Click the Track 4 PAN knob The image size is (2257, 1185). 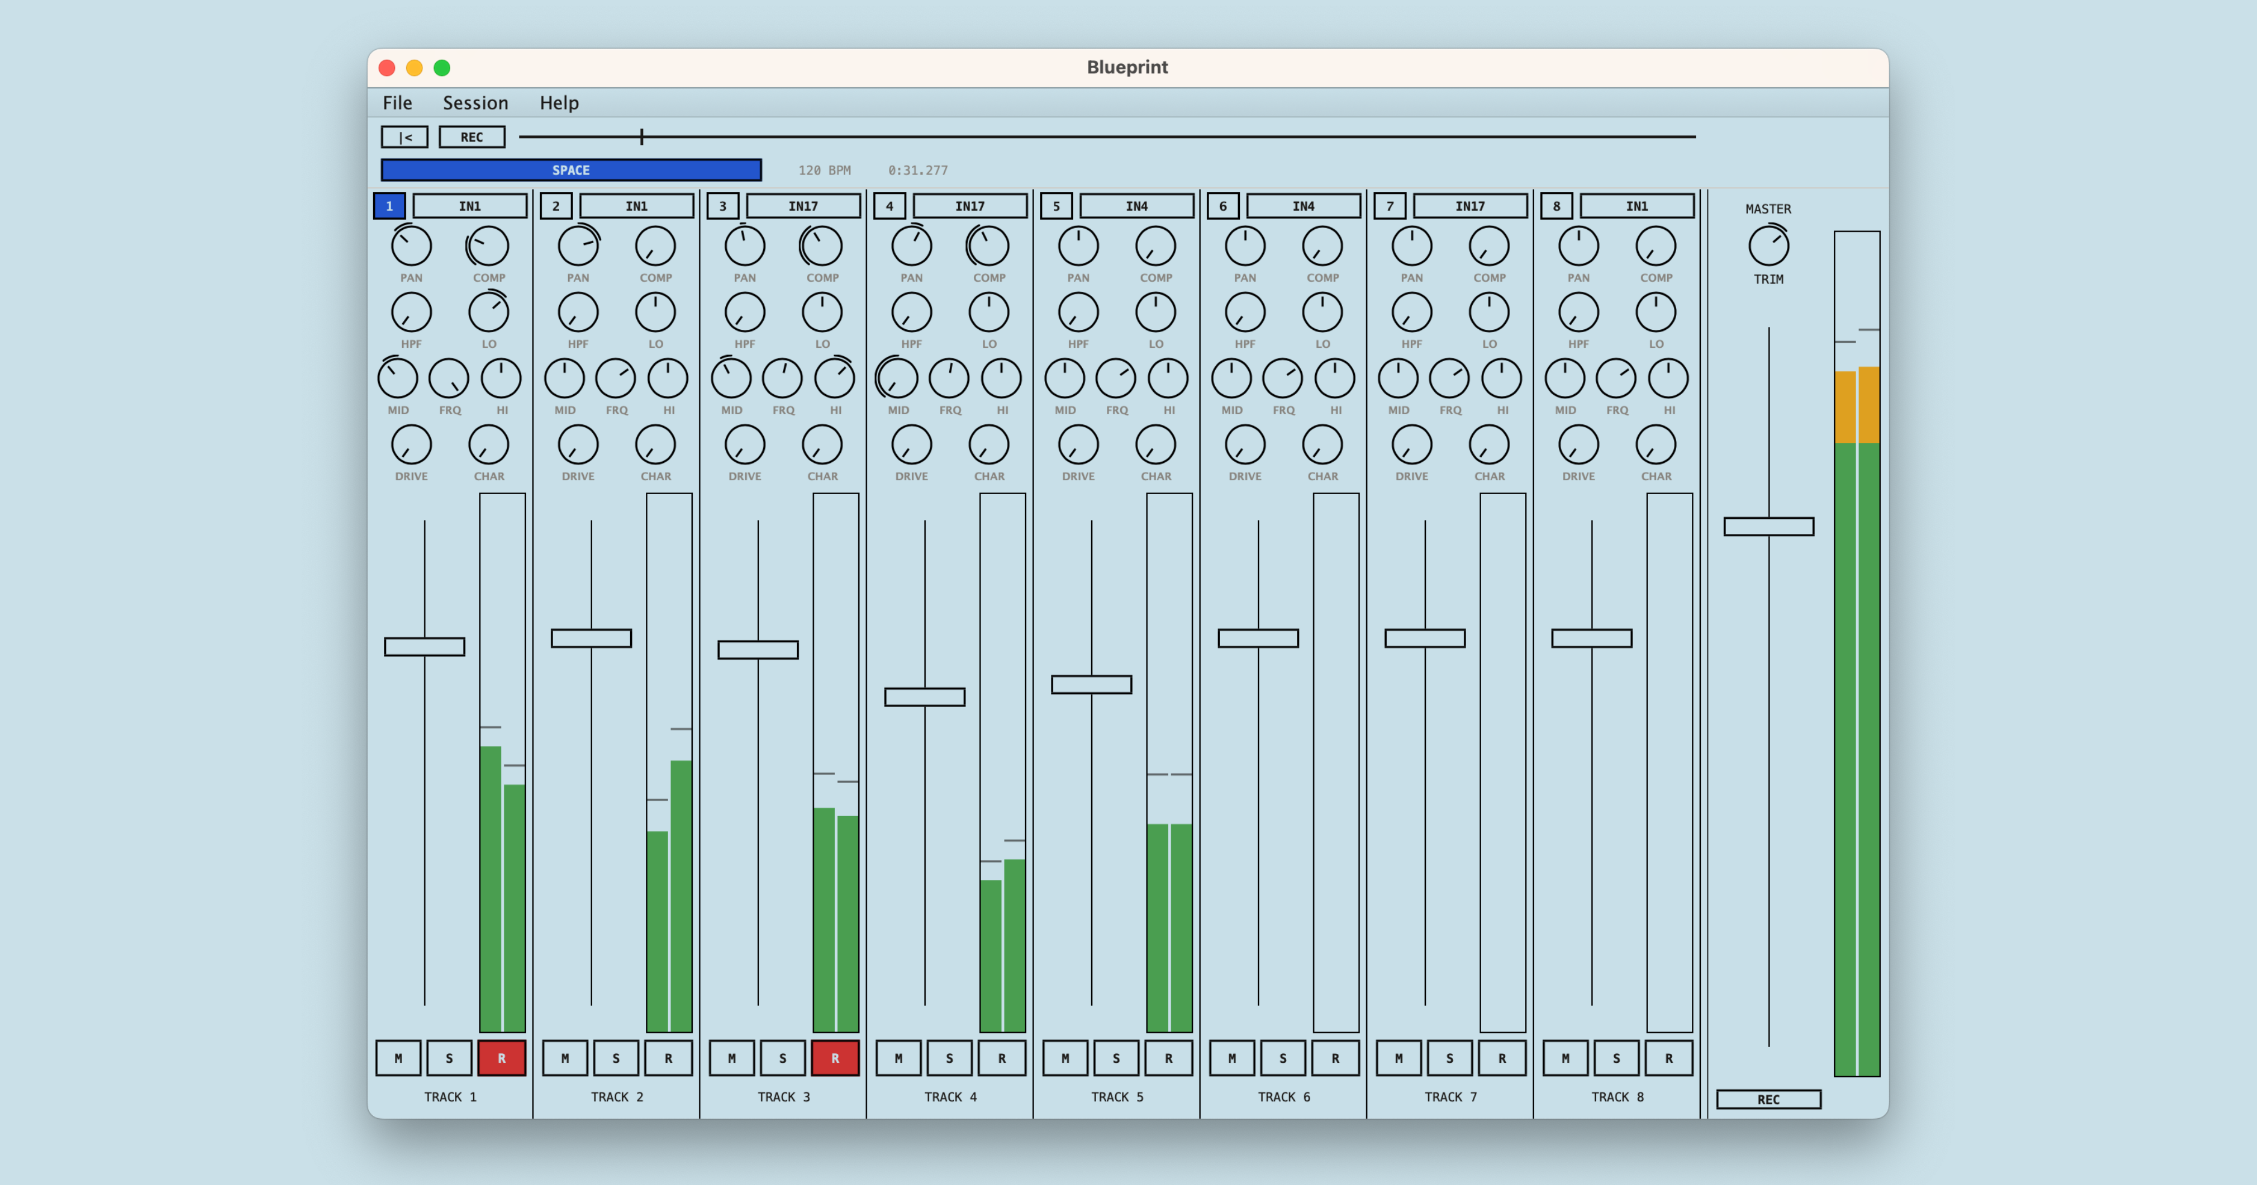pos(911,246)
